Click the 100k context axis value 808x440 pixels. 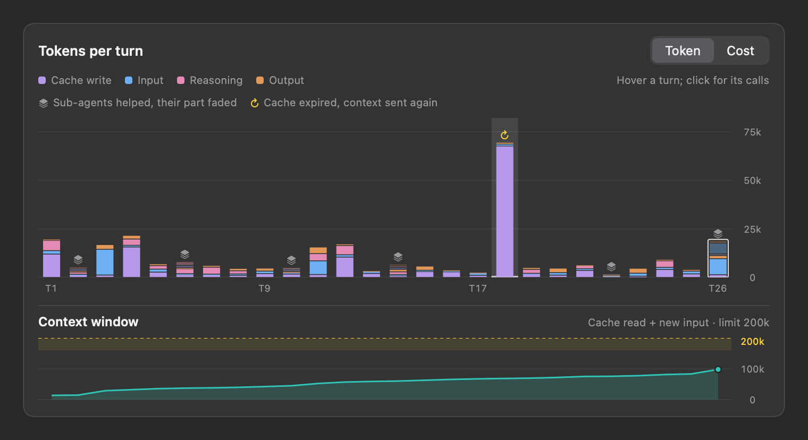pyautogui.click(x=752, y=369)
